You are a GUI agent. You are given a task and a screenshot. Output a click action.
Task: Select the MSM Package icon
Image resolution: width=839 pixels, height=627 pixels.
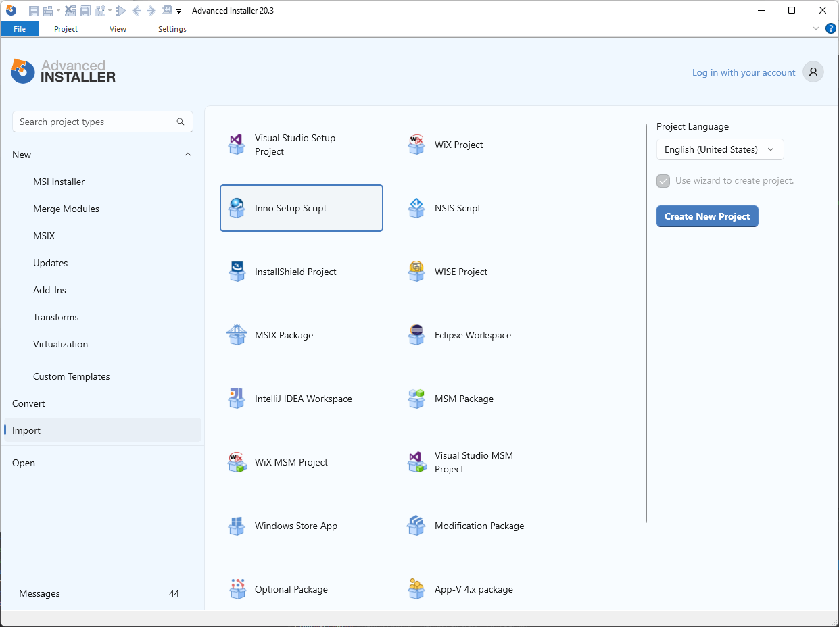pyautogui.click(x=416, y=399)
